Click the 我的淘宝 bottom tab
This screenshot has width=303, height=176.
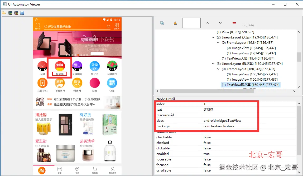pyautogui.click(x=112, y=170)
